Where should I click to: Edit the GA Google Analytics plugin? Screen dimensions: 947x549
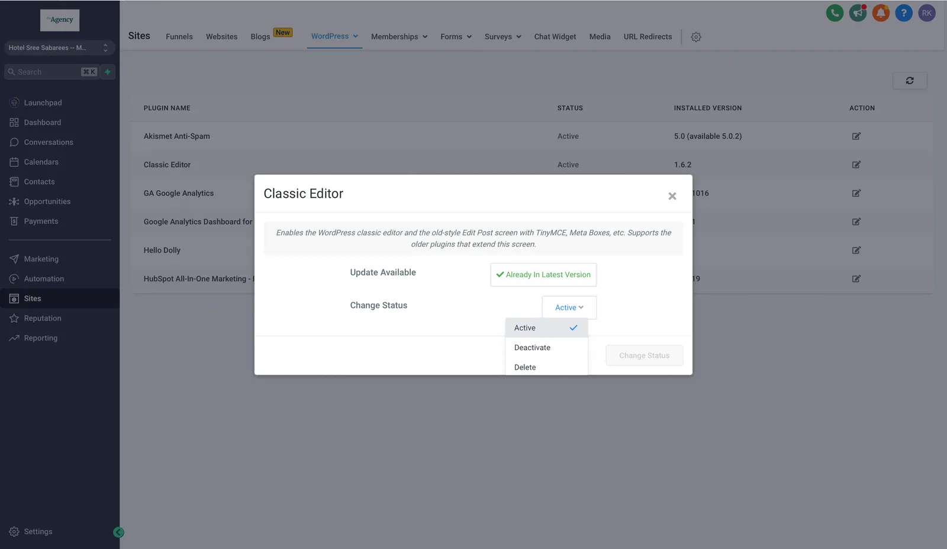pyautogui.click(x=856, y=193)
